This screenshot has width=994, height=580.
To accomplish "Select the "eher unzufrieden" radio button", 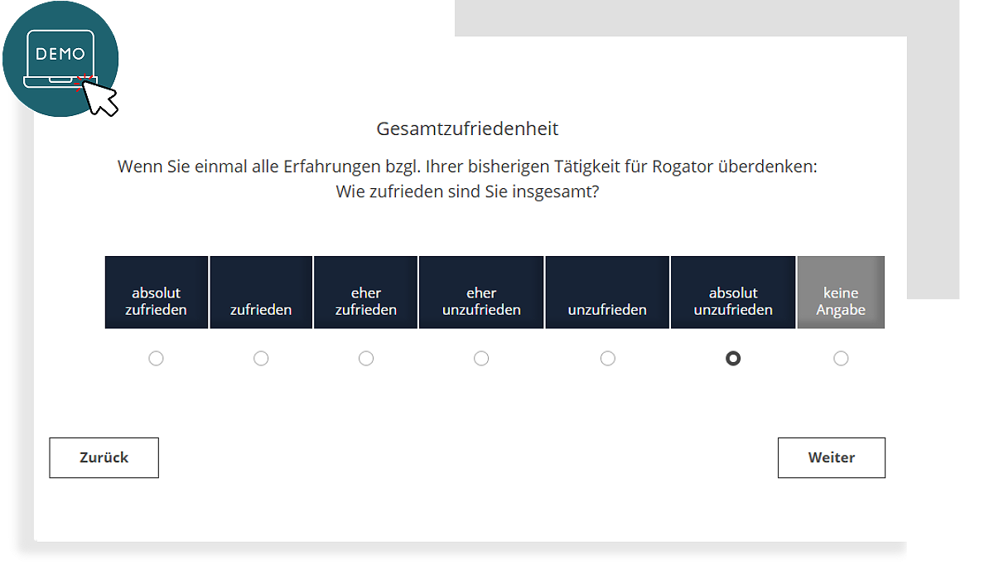I will pos(481,358).
